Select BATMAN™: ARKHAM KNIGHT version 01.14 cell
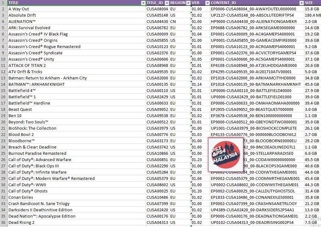Image resolution: width=321 pixels, height=227 pixels. point(200,84)
